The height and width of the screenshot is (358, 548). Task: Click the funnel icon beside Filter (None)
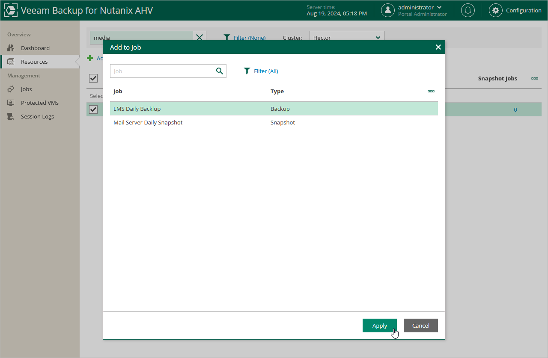[x=227, y=38]
